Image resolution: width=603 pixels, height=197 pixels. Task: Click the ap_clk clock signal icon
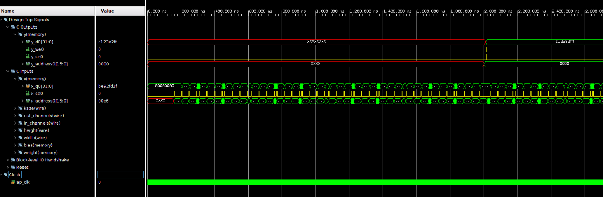[x=13, y=182]
